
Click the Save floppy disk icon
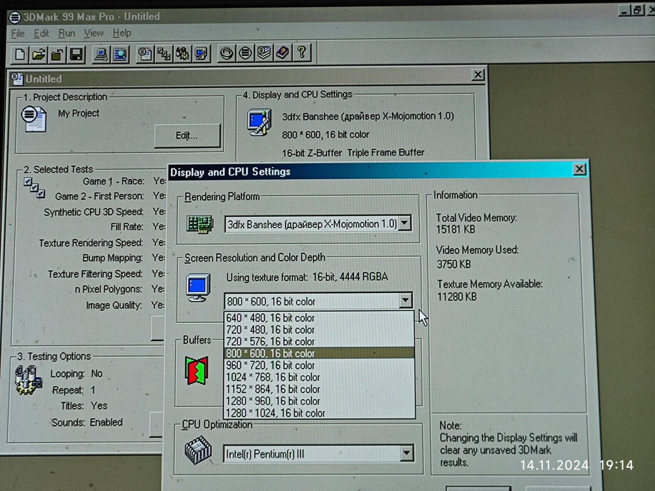click(x=76, y=54)
